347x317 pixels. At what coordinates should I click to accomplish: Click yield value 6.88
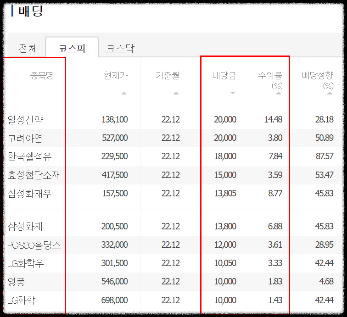point(275,227)
